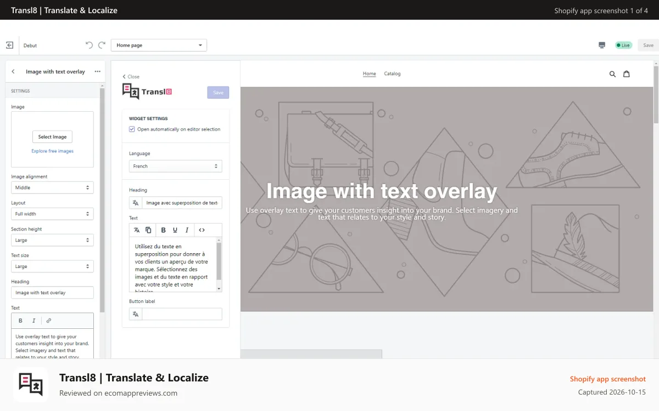659x411 pixels.
Task: Click the French translated text area
Action: point(173,264)
